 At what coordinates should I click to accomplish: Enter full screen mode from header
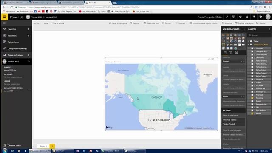[x=227, y=17]
